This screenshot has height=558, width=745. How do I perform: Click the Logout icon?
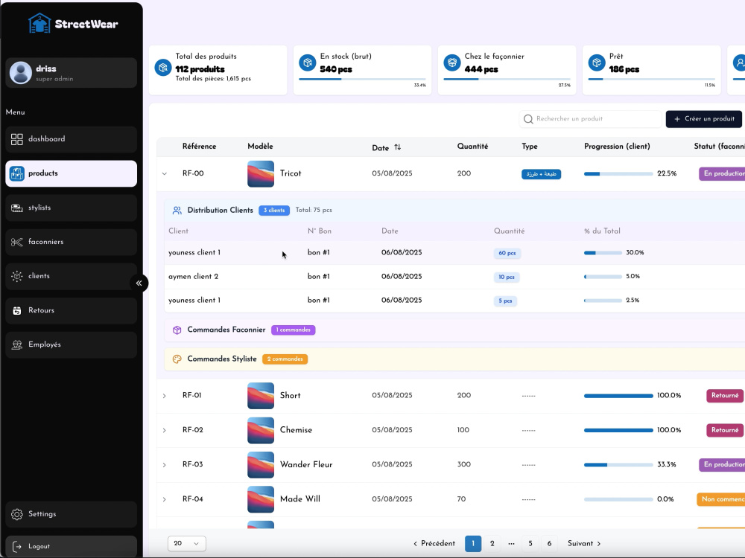17,547
